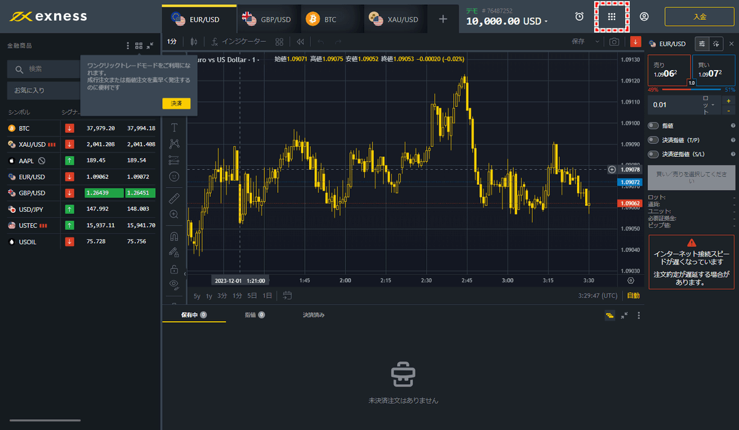
Task: Open help icon beside 指値 toggle
Action: click(733, 125)
